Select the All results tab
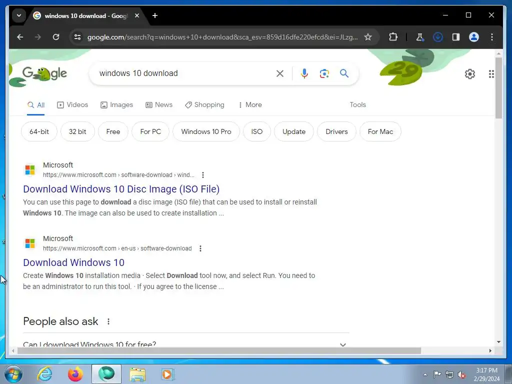This screenshot has width=512, height=384. pyautogui.click(x=36, y=105)
